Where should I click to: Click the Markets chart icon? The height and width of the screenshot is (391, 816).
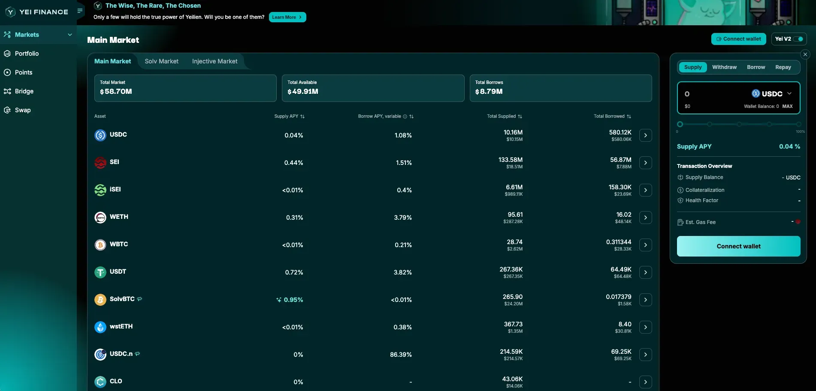(x=7, y=34)
